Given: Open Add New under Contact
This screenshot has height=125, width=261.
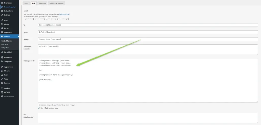Looking at the screenshot, I should tap(5, 44).
